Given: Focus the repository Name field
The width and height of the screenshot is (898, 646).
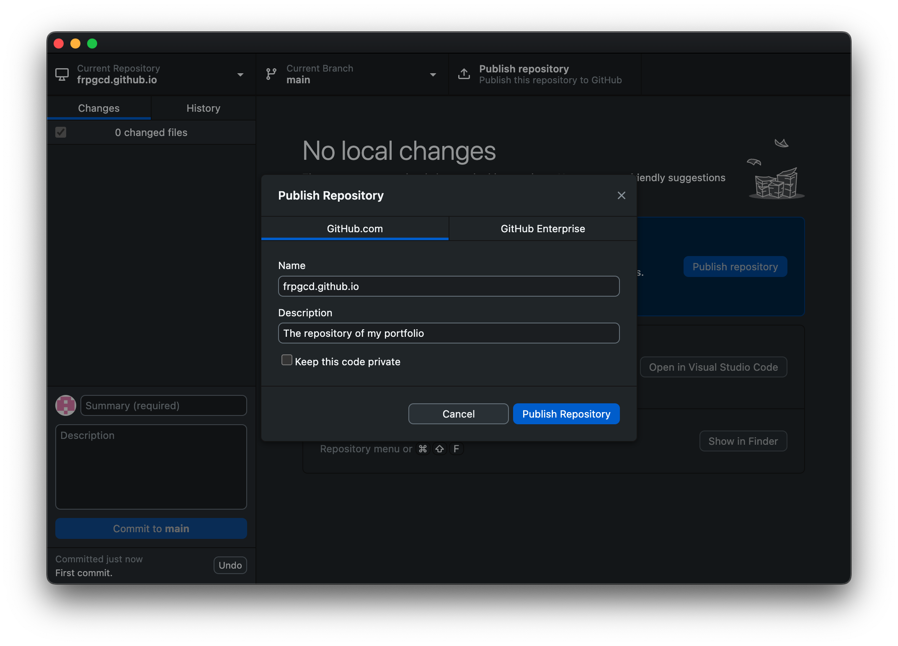Looking at the screenshot, I should (x=449, y=286).
